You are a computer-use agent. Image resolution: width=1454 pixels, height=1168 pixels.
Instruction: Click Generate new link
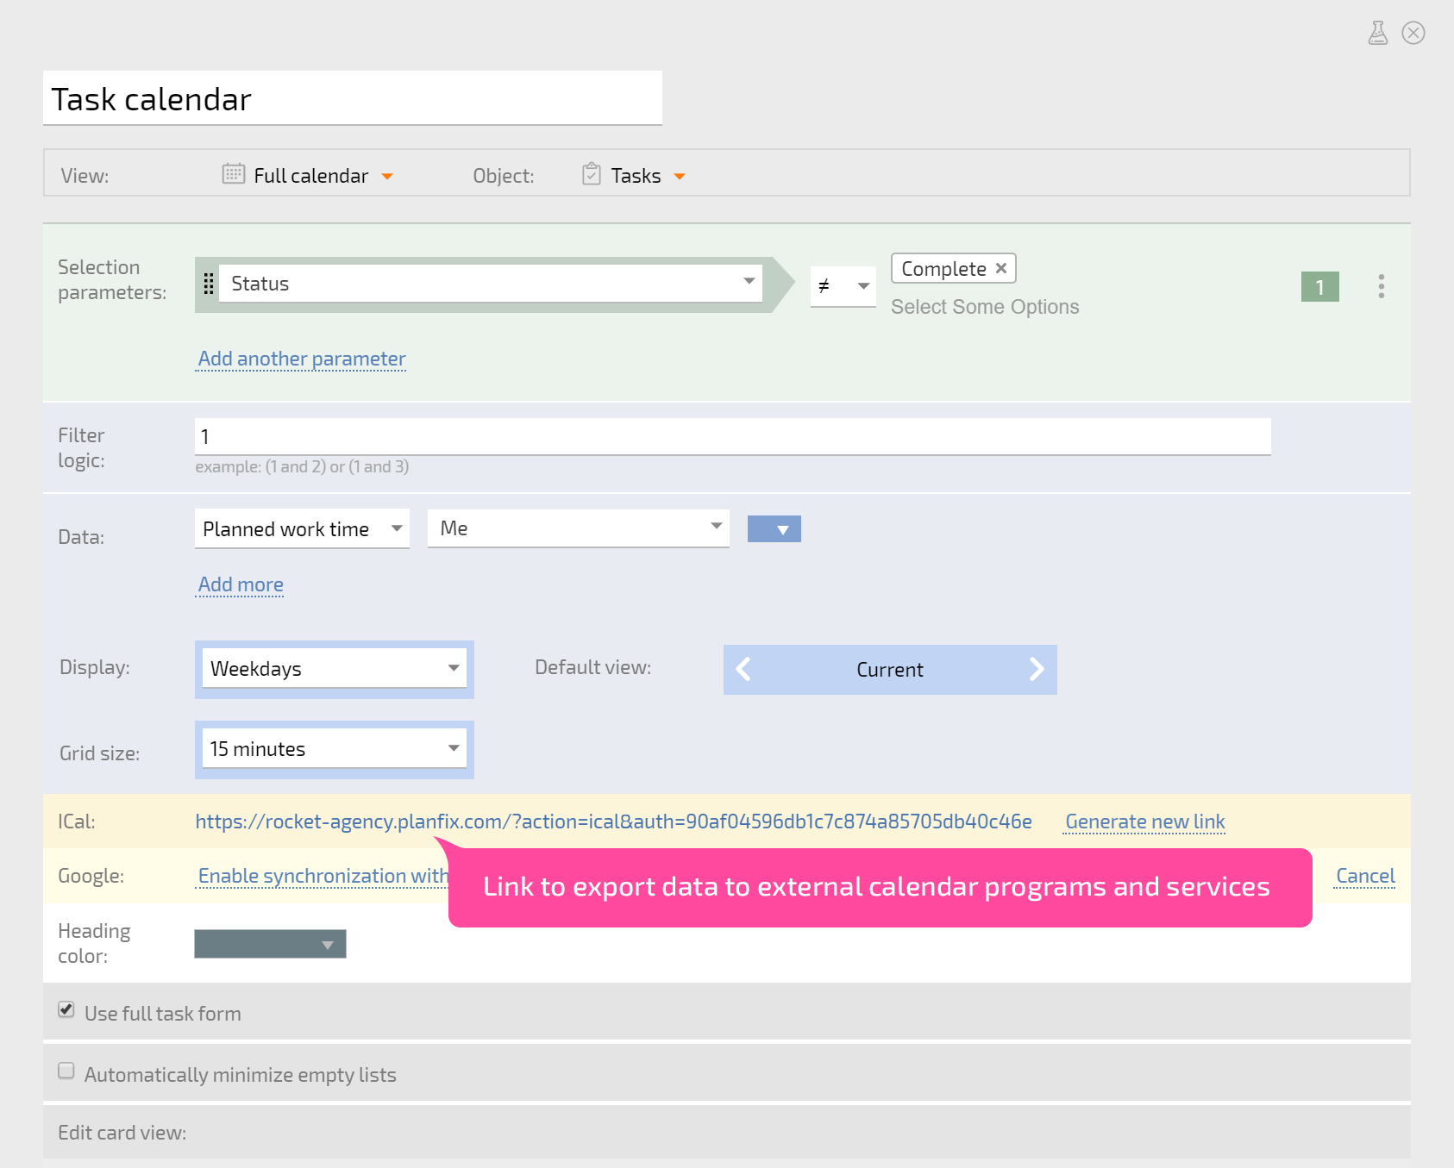1145,821
